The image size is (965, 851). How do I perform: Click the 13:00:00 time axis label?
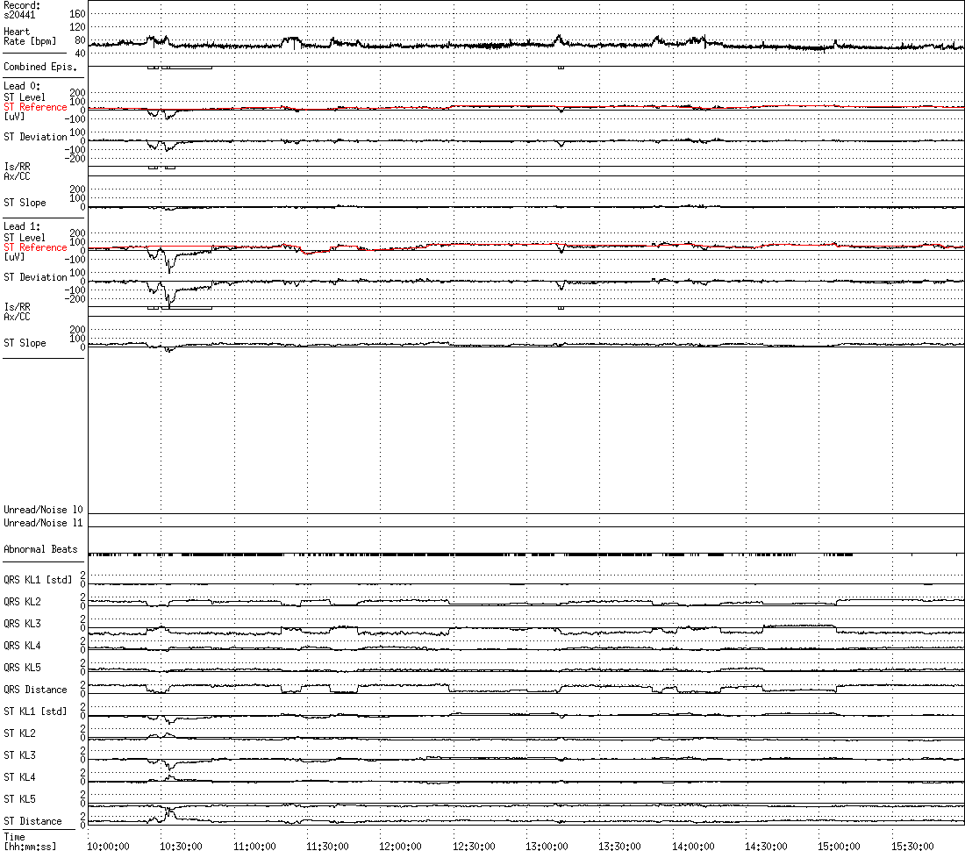(546, 846)
